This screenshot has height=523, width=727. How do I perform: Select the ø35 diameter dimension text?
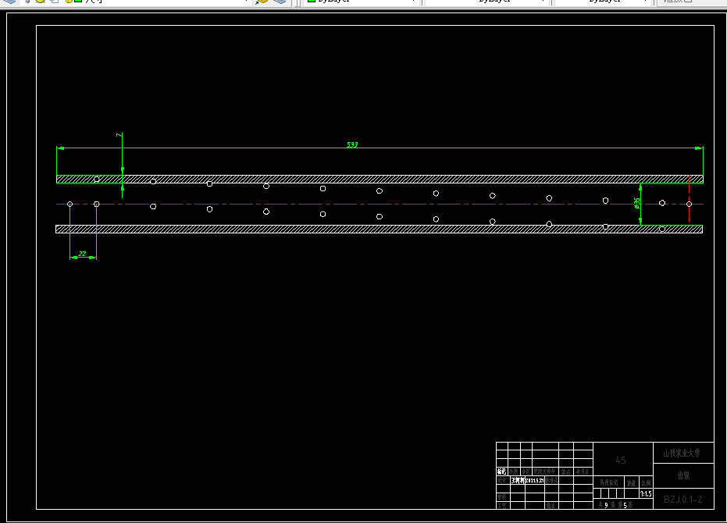click(x=636, y=203)
